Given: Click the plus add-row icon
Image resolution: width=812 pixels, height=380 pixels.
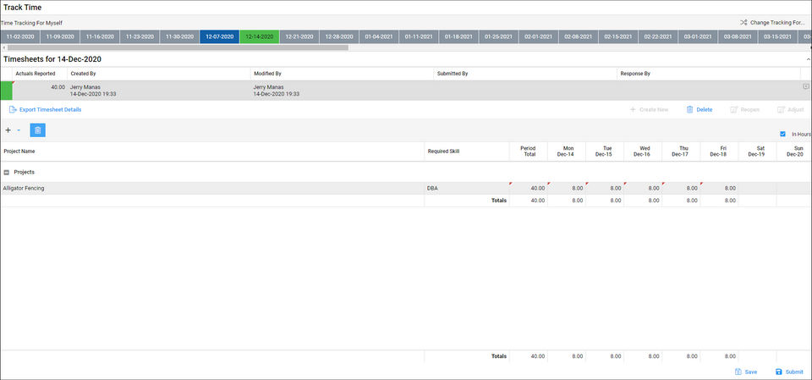Looking at the screenshot, I should pos(8,130).
